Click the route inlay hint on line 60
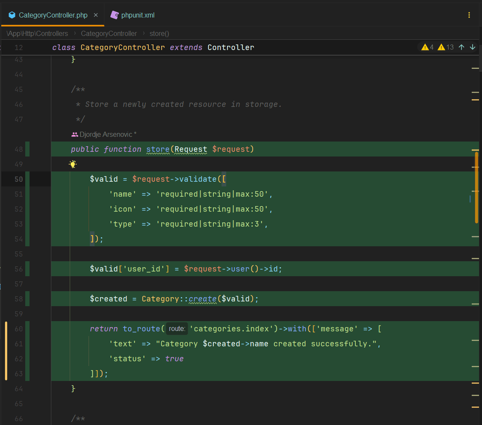 (x=177, y=328)
